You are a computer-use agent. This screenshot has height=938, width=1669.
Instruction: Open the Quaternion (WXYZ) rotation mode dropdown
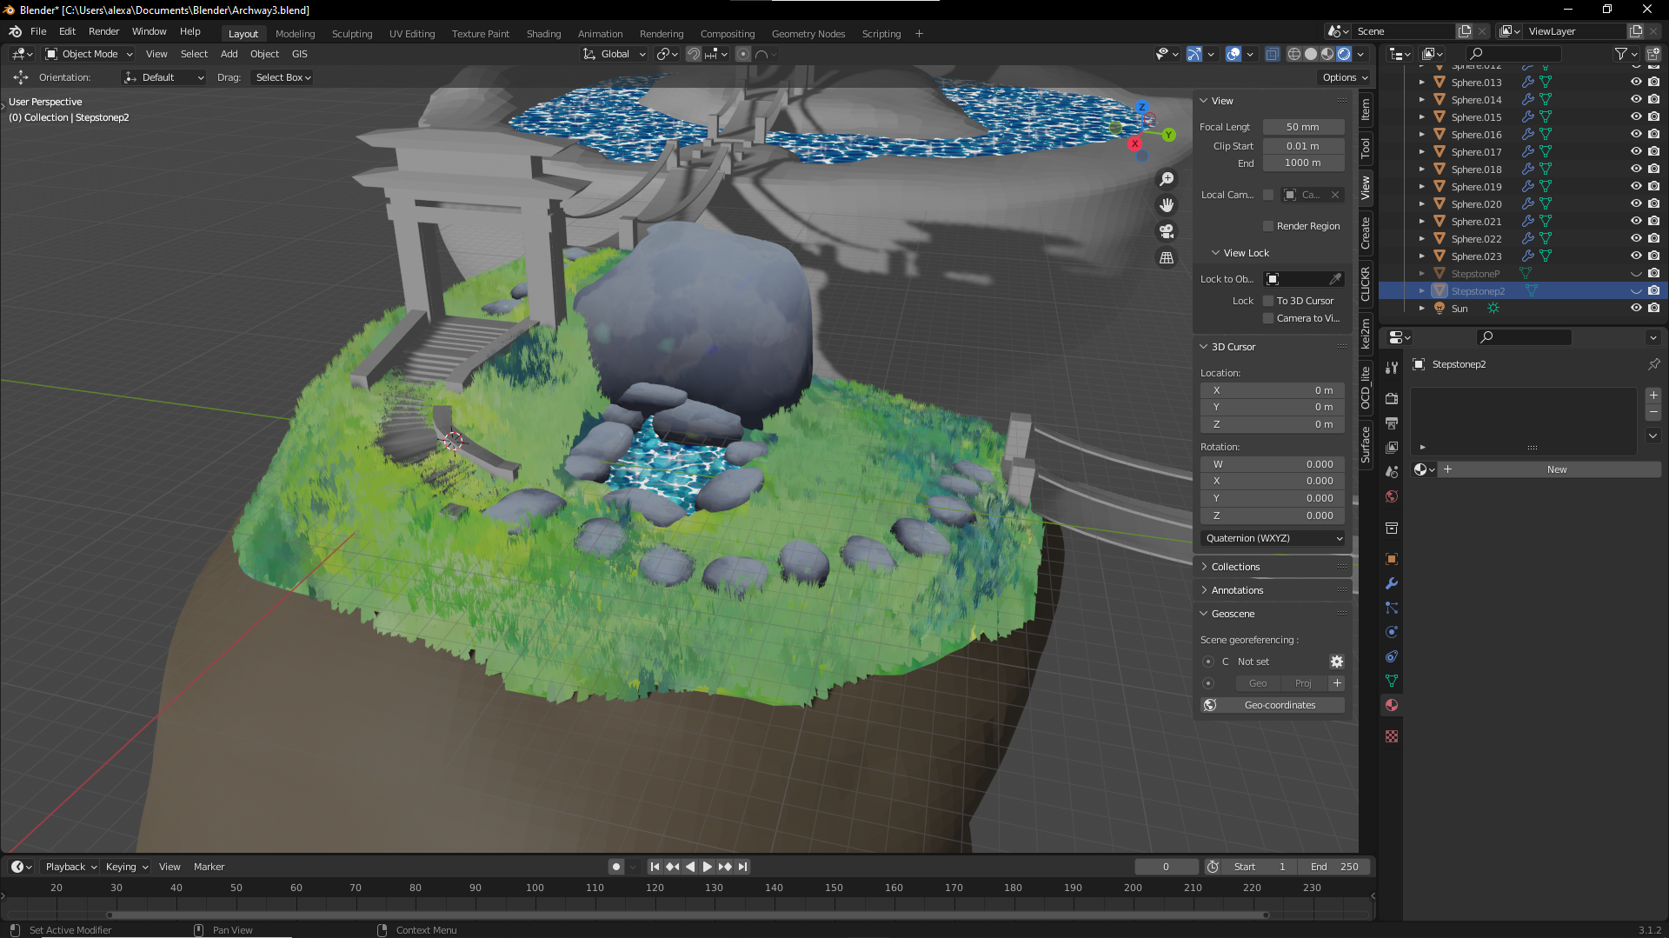pyautogui.click(x=1273, y=538)
